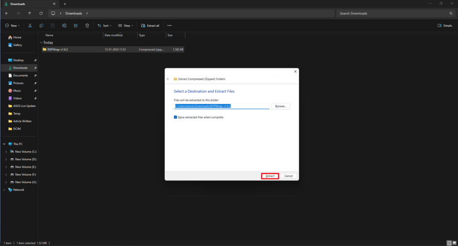
Task: Switch to large icons view in status bar
Action: 454,243
